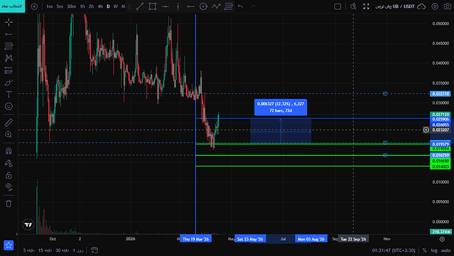Screen dimensions: 454x256
Task: Click the teal symbol selection button
Action: 13,6
